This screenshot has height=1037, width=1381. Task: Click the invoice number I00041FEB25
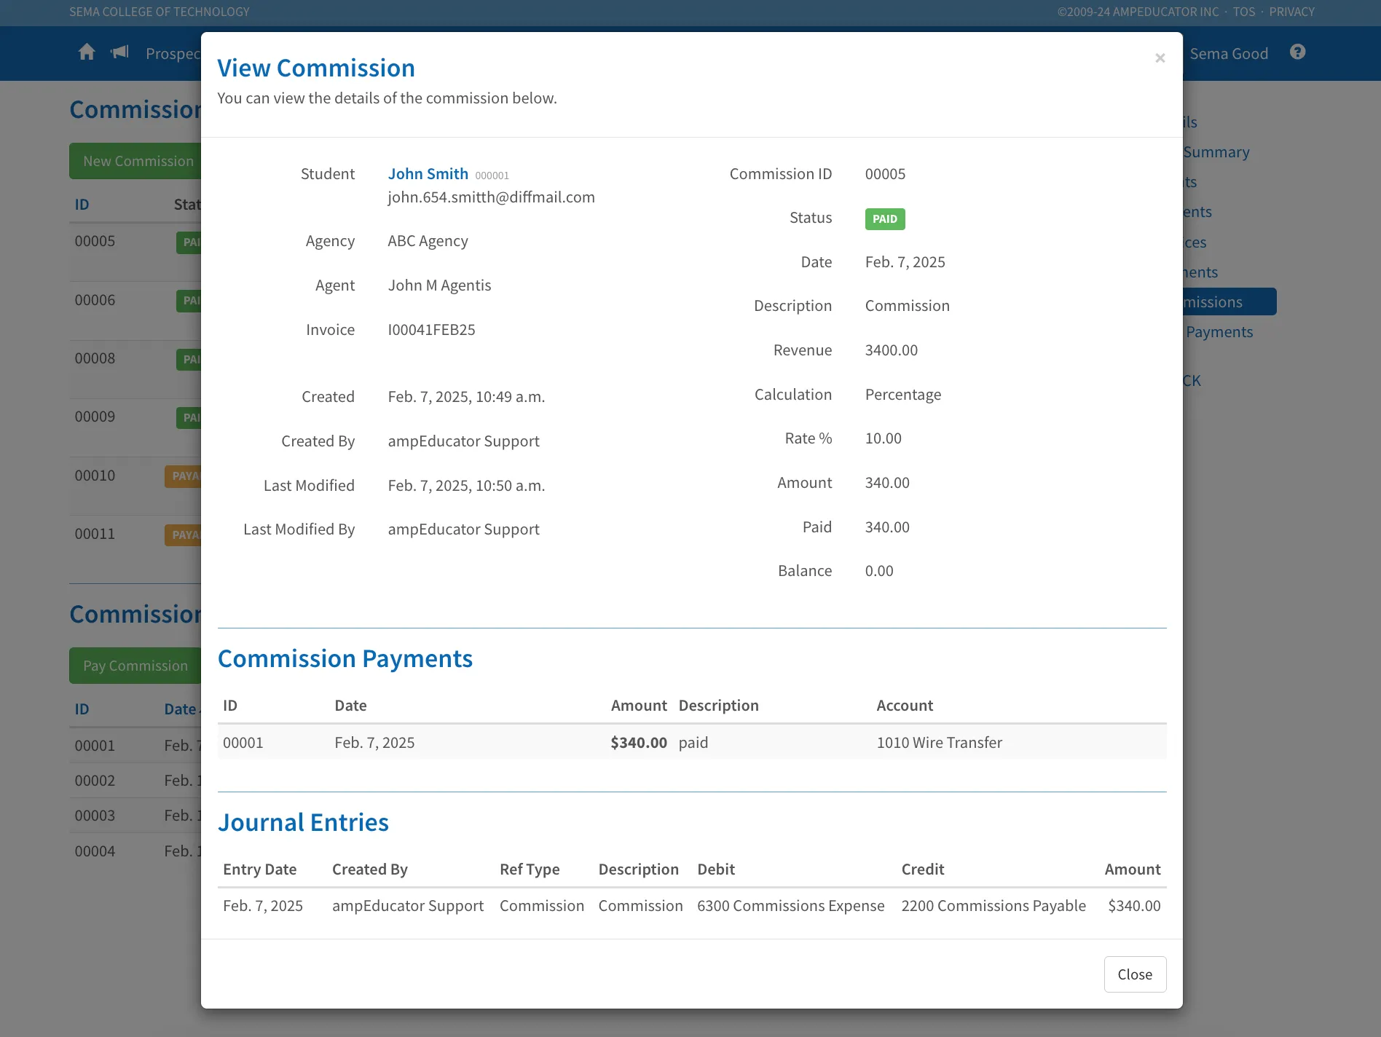(431, 330)
